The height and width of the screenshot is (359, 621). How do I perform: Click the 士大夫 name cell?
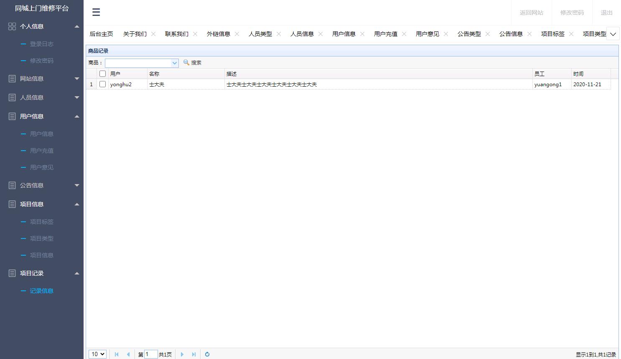(186, 84)
